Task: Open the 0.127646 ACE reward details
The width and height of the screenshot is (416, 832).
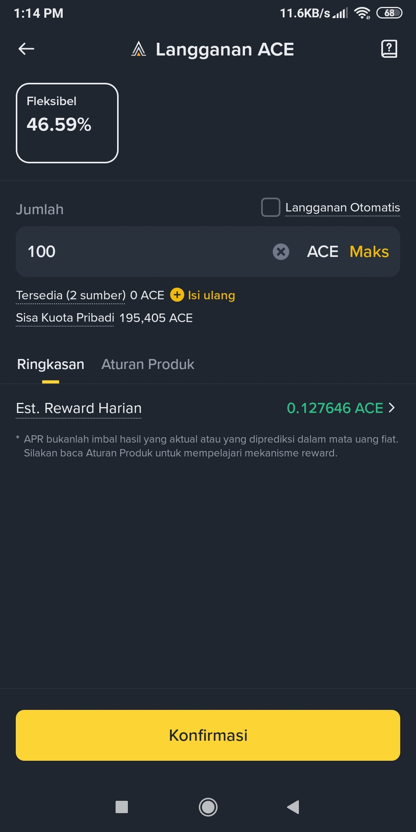Action: [x=335, y=408]
